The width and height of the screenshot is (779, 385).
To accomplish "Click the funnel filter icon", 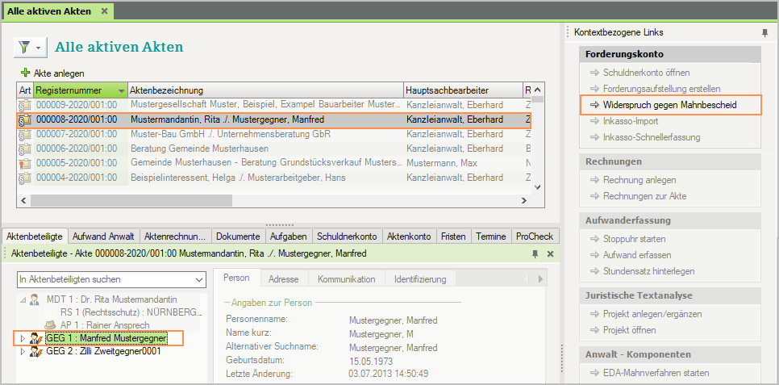I will (25, 48).
